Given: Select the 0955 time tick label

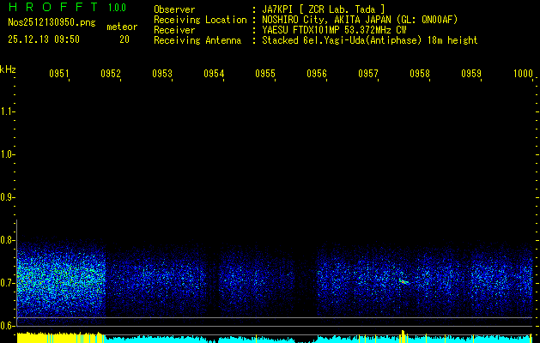Looking at the screenshot, I should coord(265,75).
